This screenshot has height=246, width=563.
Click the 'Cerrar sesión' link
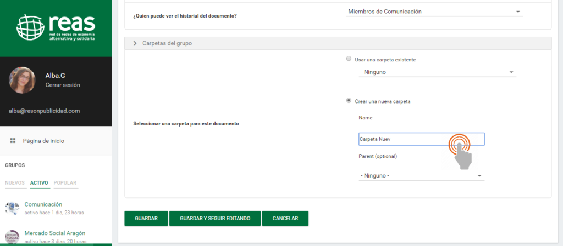[x=63, y=85]
